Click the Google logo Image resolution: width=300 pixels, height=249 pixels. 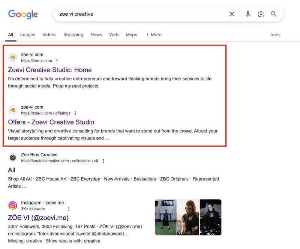(23, 14)
